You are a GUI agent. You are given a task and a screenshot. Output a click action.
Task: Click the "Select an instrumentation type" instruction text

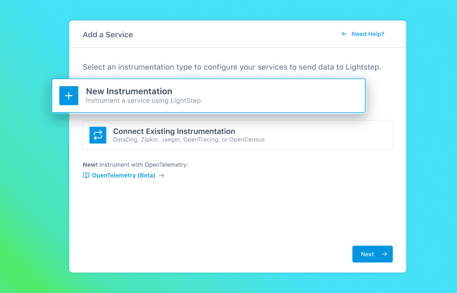click(x=232, y=67)
